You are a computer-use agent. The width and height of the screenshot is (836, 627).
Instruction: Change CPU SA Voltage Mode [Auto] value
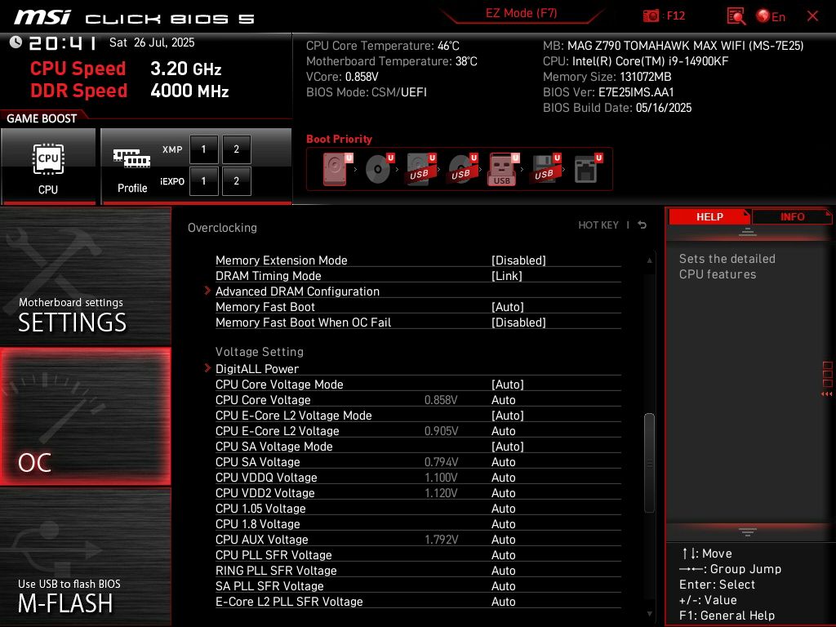point(508,447)
